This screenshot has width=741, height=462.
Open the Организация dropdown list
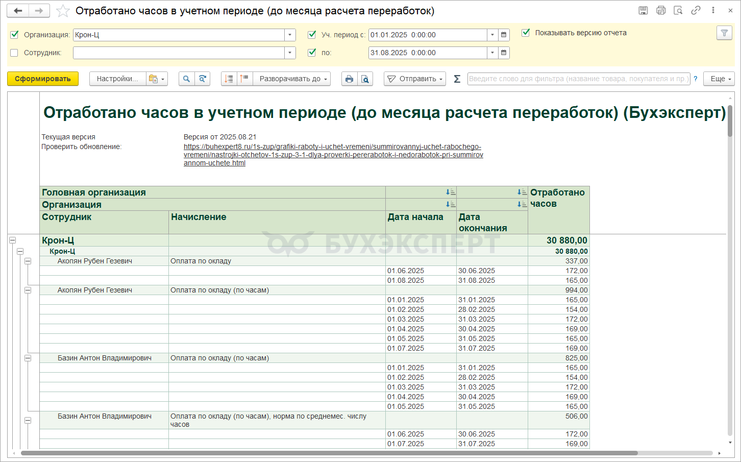click(290, 35)
